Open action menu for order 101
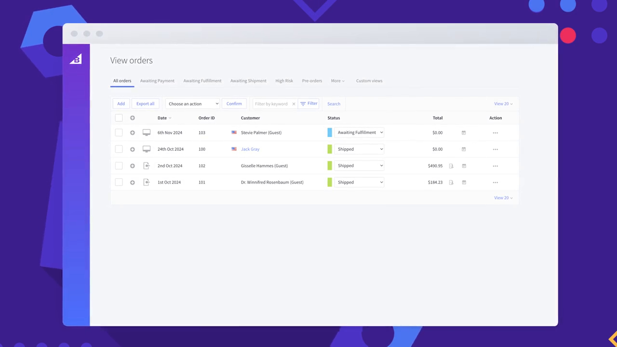Image resolution: width=617 pixels, height=347 pixels. 496,183
